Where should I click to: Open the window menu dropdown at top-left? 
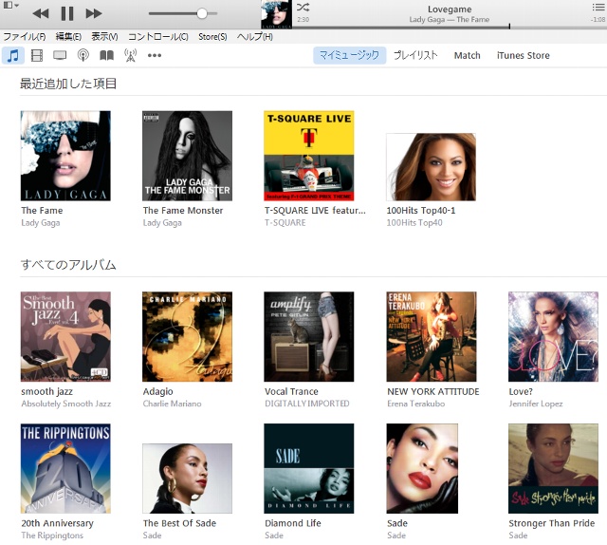pyautogui.click(x=10, y=5)
